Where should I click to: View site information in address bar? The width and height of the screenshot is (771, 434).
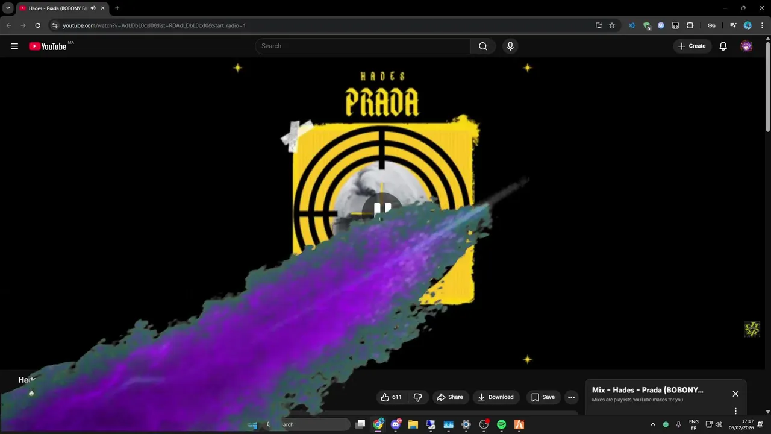[x=55, y=25]
